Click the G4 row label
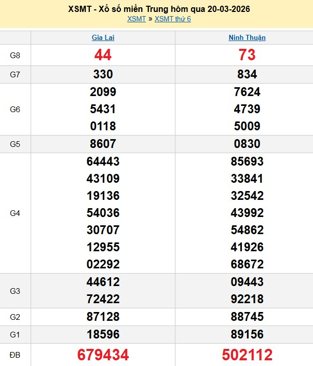The width and height of the screenshot is (313, 366). click(15, 213)
